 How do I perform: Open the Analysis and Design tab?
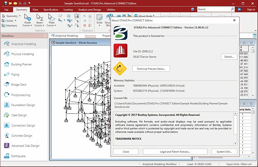click(x=90, y=10)
